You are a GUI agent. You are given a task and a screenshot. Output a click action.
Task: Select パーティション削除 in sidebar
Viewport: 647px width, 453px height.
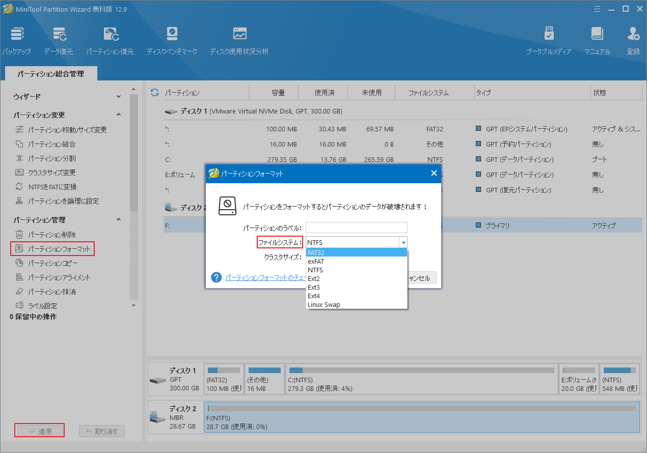[46, 235]
